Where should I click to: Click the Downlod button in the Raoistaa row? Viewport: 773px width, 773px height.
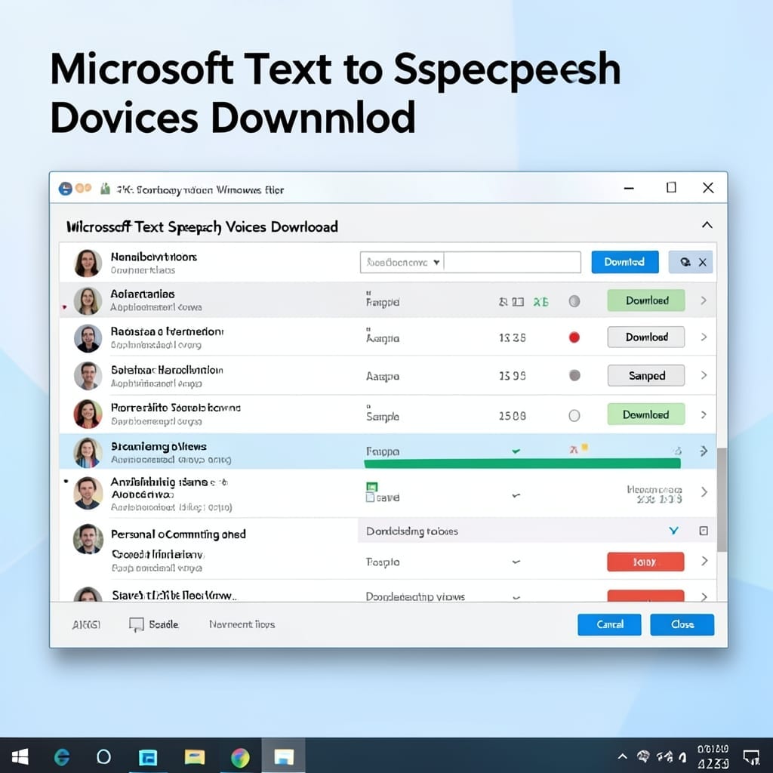pyautogui.click(x=646, y=337)
